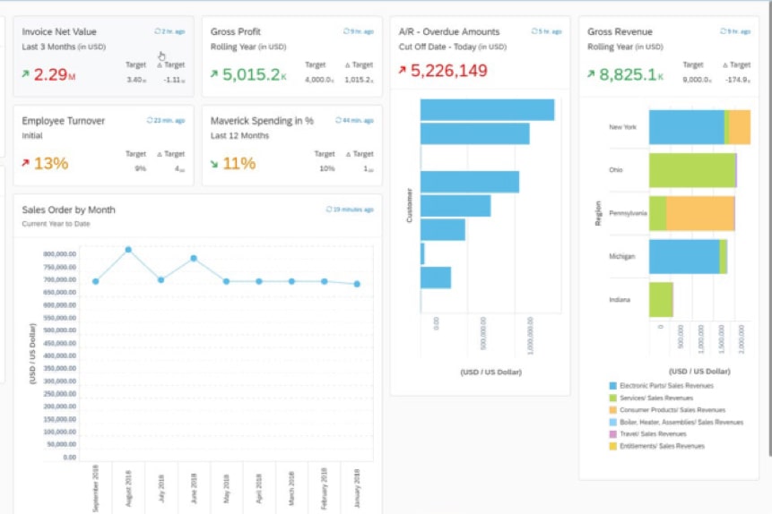
Task: Click refresh icon on Gross Revenue tile
Action: click(723, 31)
